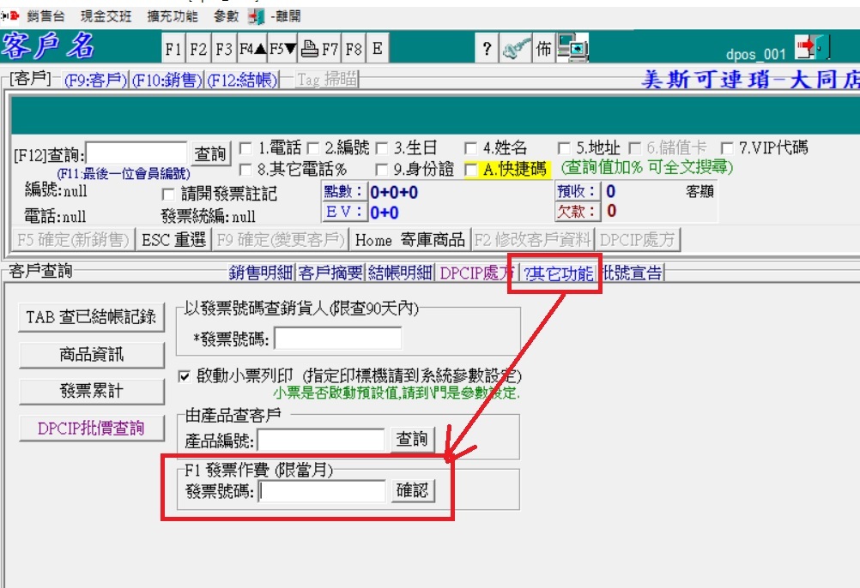This screenshot has width=860, height=588.
Task: Open the 參數 menu
Action: 226,16
